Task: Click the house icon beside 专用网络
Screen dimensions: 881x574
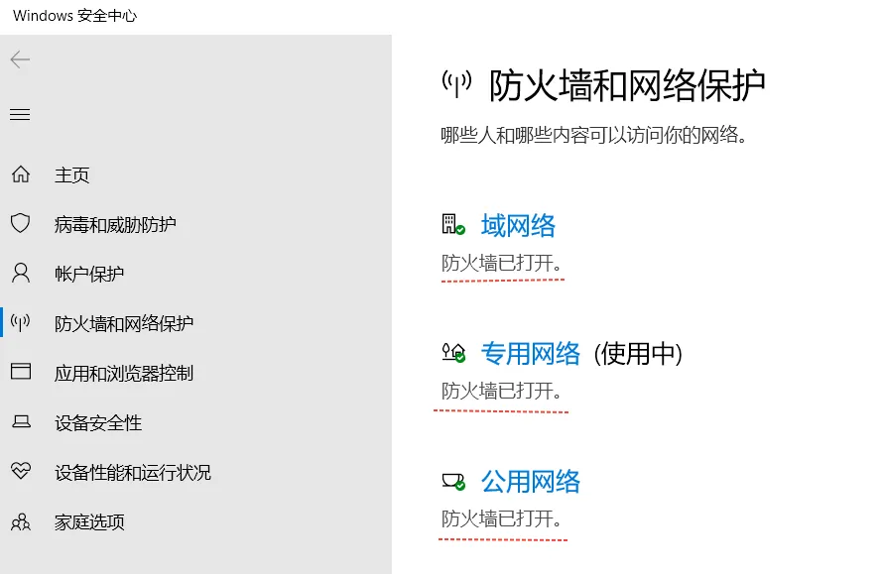Action: [453, 353]
